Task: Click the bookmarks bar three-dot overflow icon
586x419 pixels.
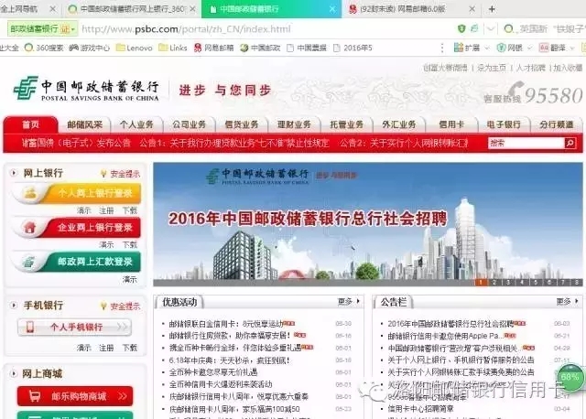Action: click(x=442, y=48)
